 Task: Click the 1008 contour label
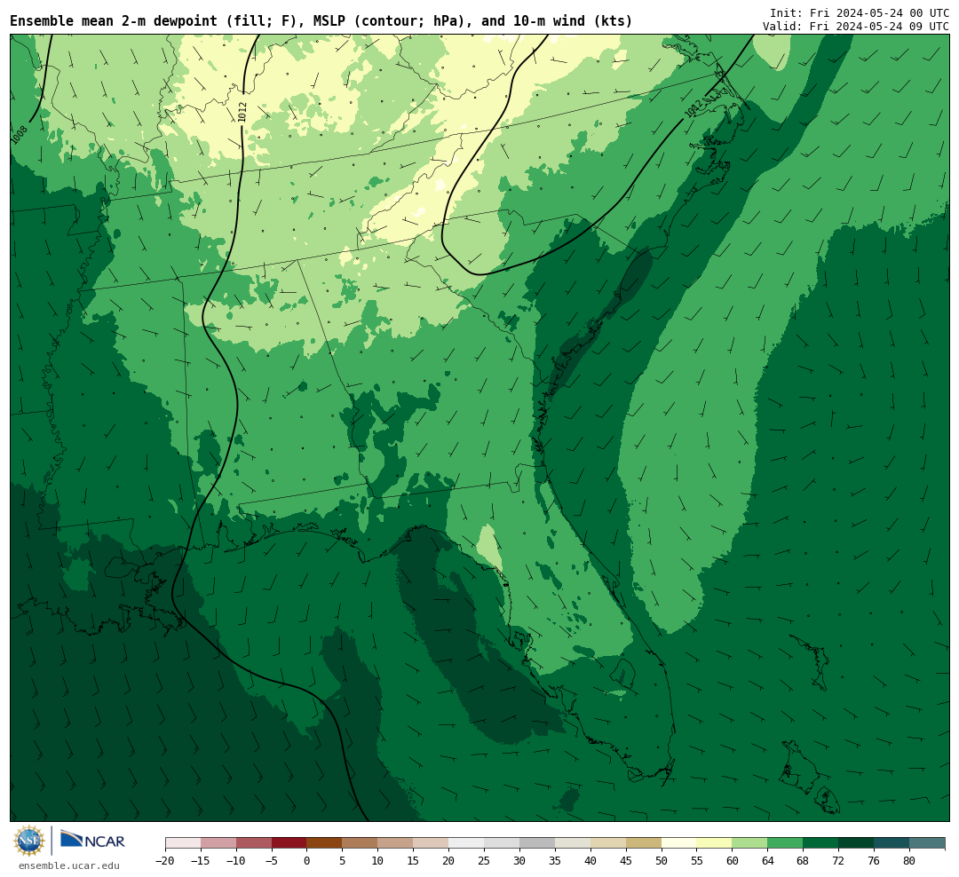pyautogui.click(x=19, y=135)
